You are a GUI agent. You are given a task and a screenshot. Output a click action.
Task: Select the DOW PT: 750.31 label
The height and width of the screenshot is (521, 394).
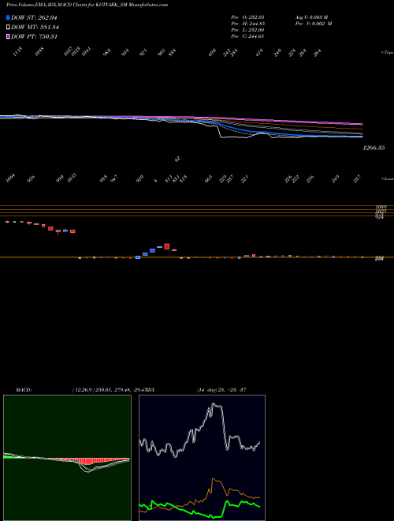click(35, 36)
